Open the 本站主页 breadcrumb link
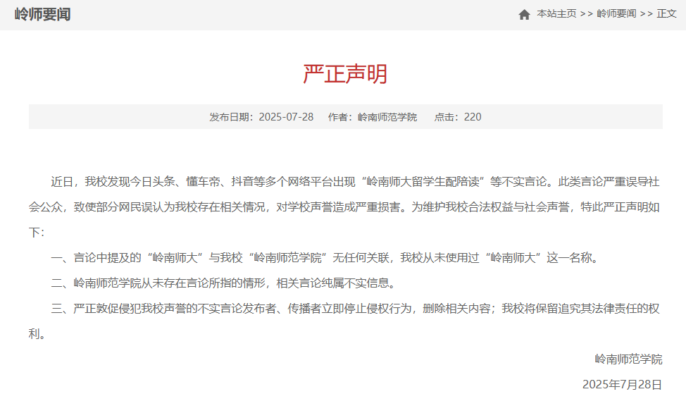 pos(556,14)
